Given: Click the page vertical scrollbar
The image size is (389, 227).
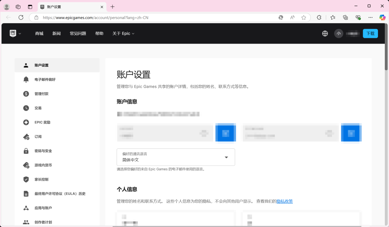Looking at the screenshot, I should 386,47.
